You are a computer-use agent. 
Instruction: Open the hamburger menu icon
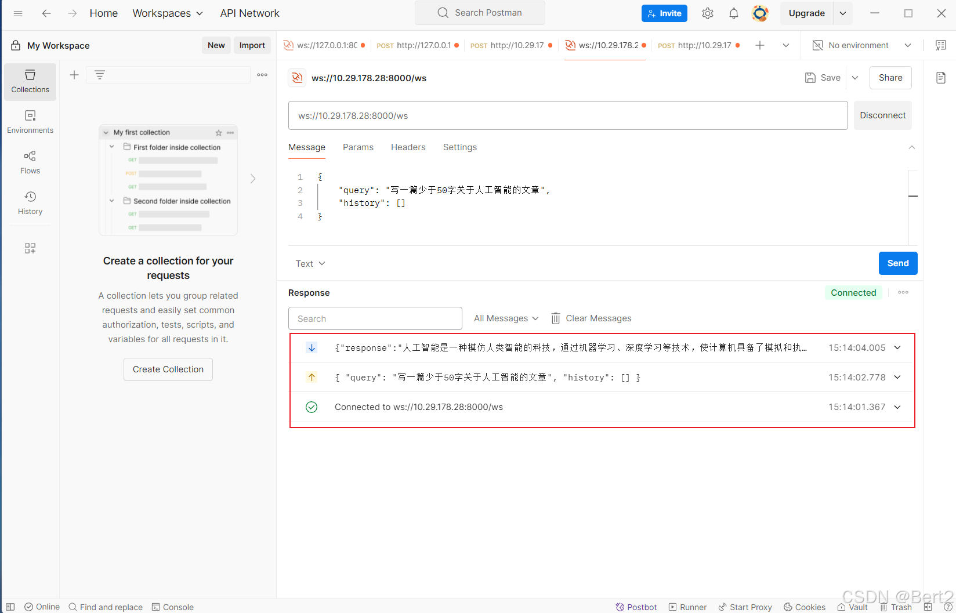pos(18,13)
